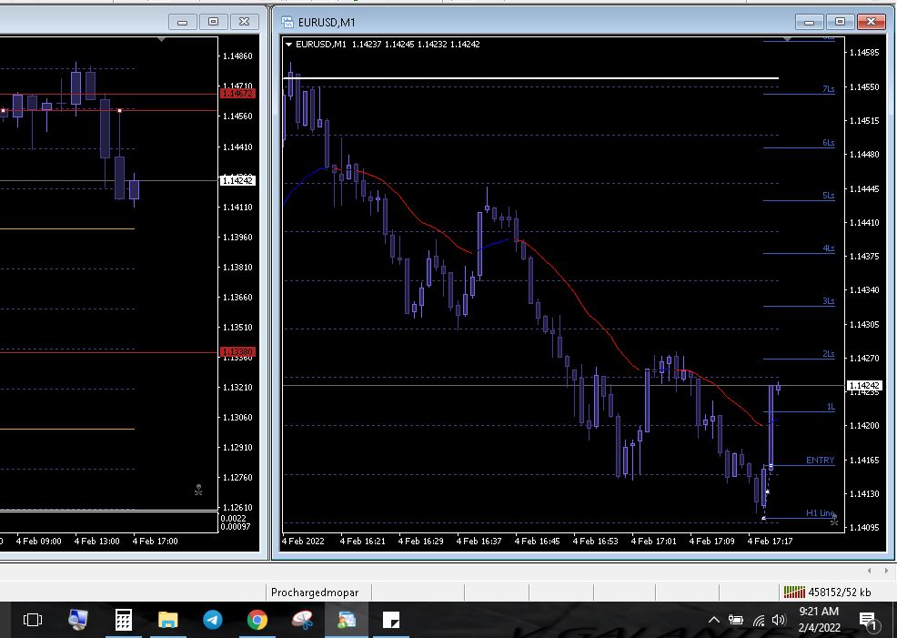Open Google Chrome from the taskbar
Image resolution: width=897 pixels, height=638 pixels.
coord(257,620)
